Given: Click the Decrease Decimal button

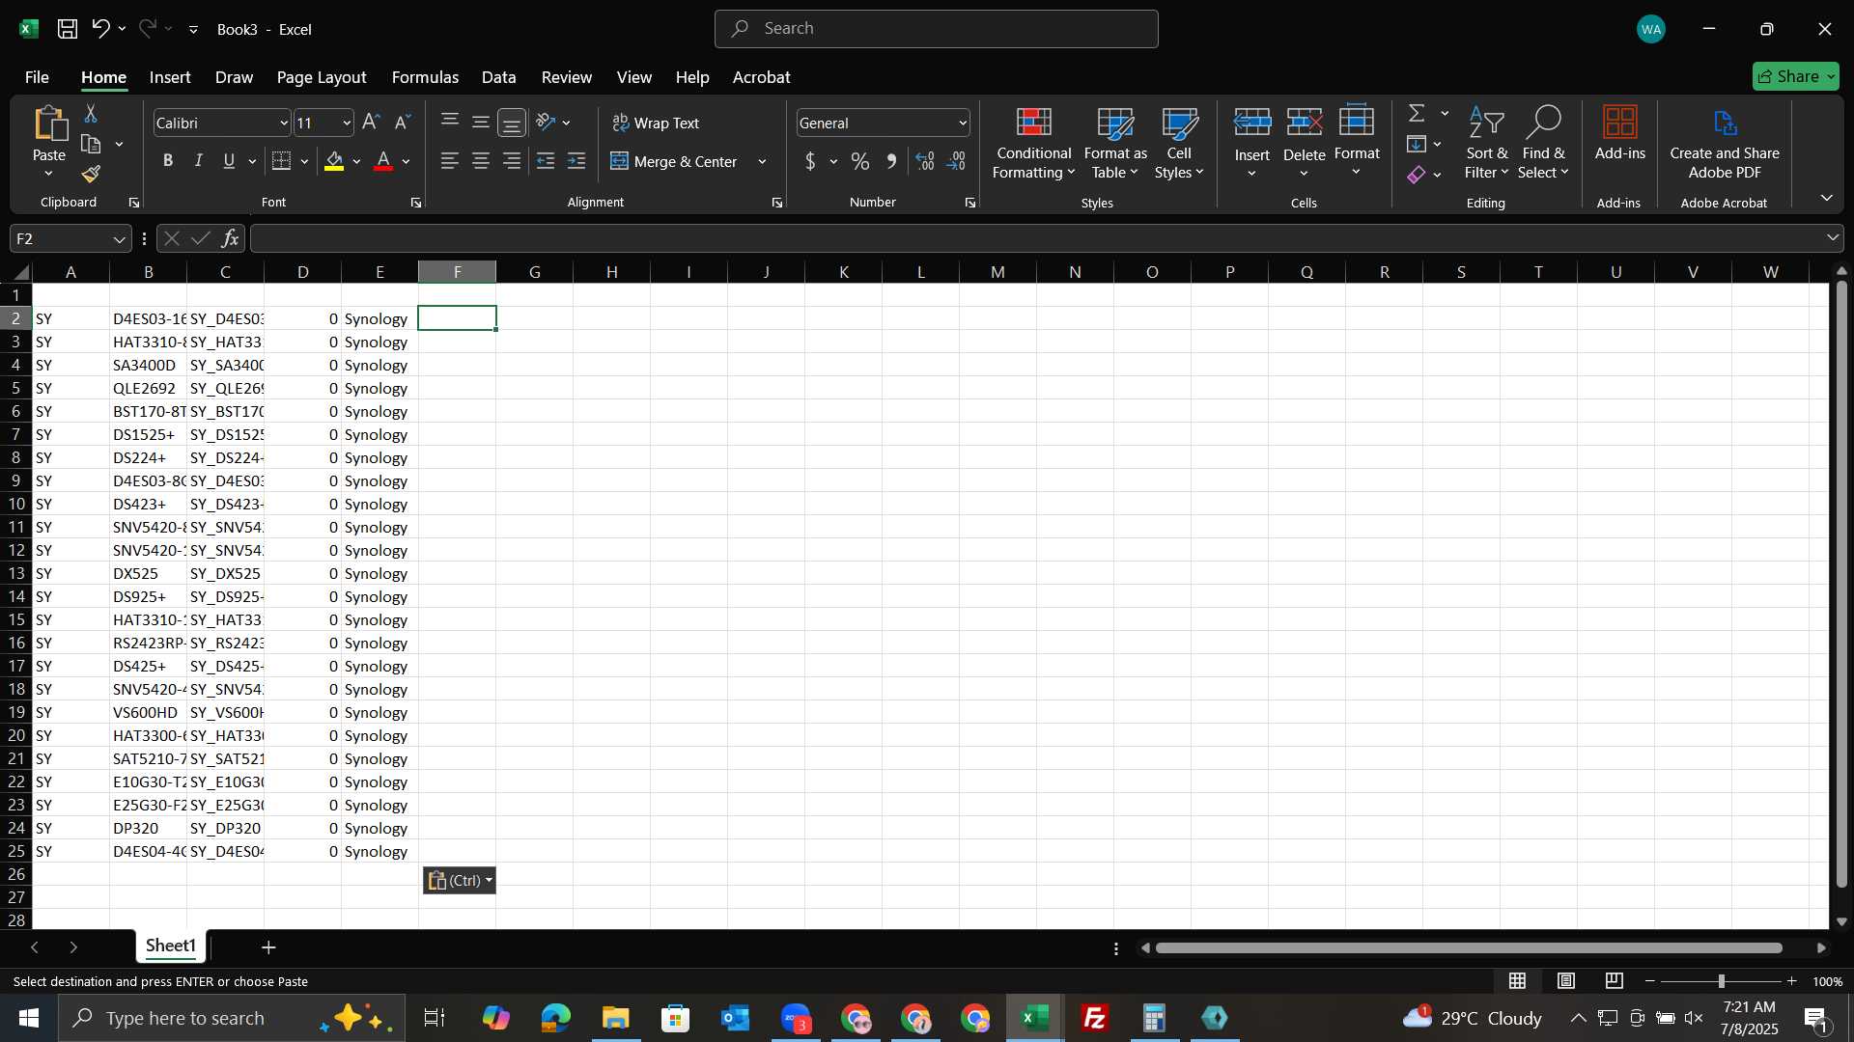Looking at the screenshot, I should [957, 161].
